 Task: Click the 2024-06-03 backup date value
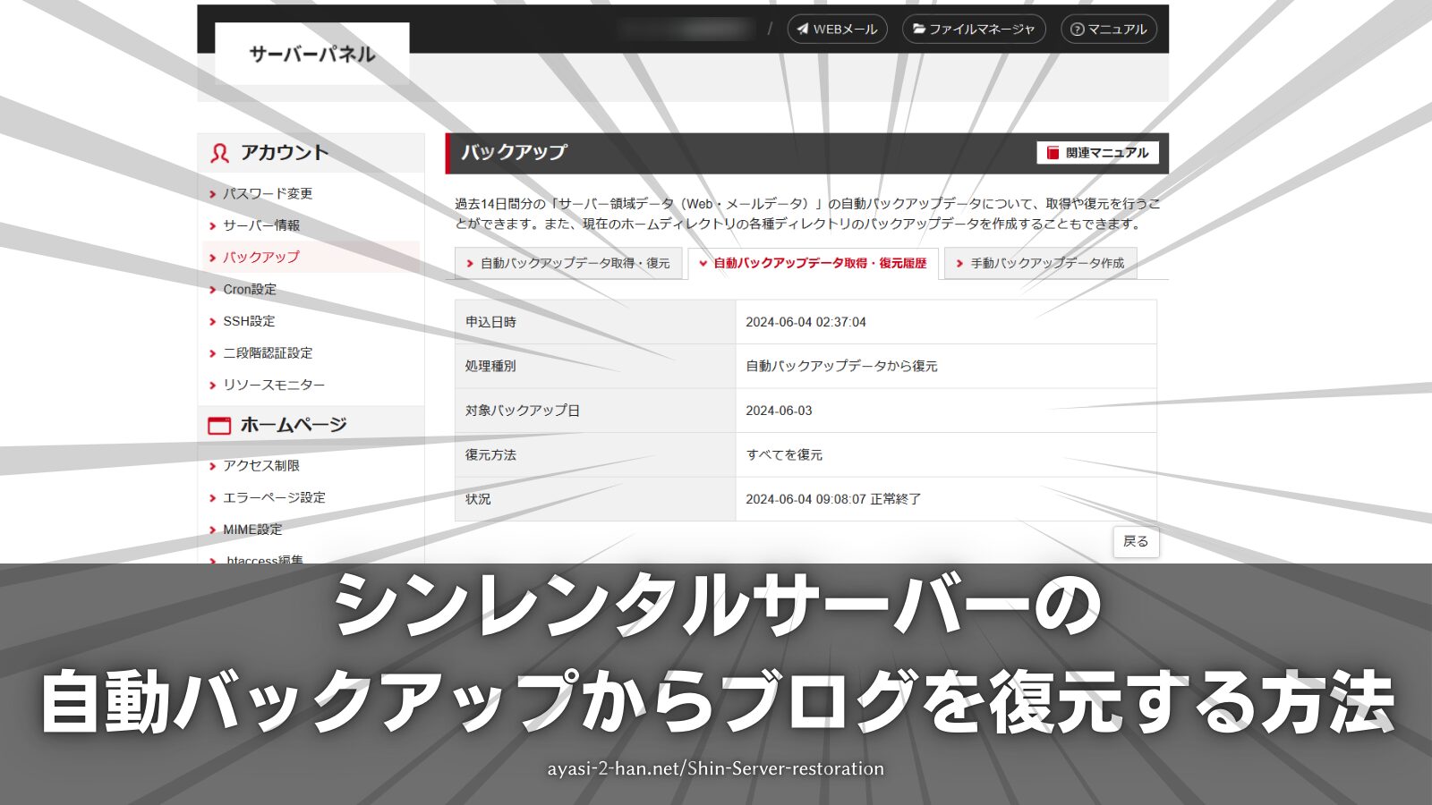[x=779, y=411]
